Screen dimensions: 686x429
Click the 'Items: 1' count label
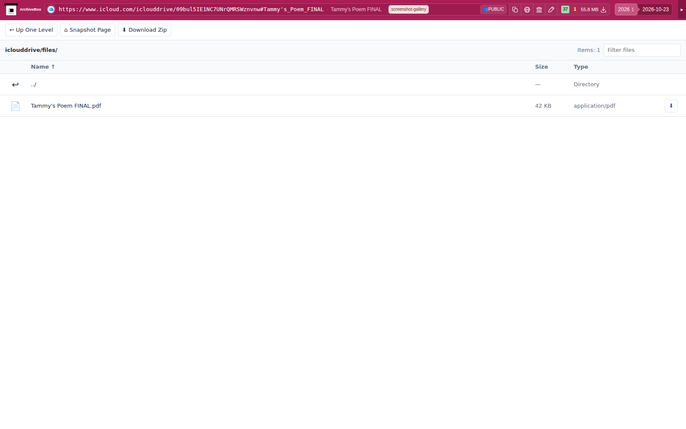[x=589, y=50]
